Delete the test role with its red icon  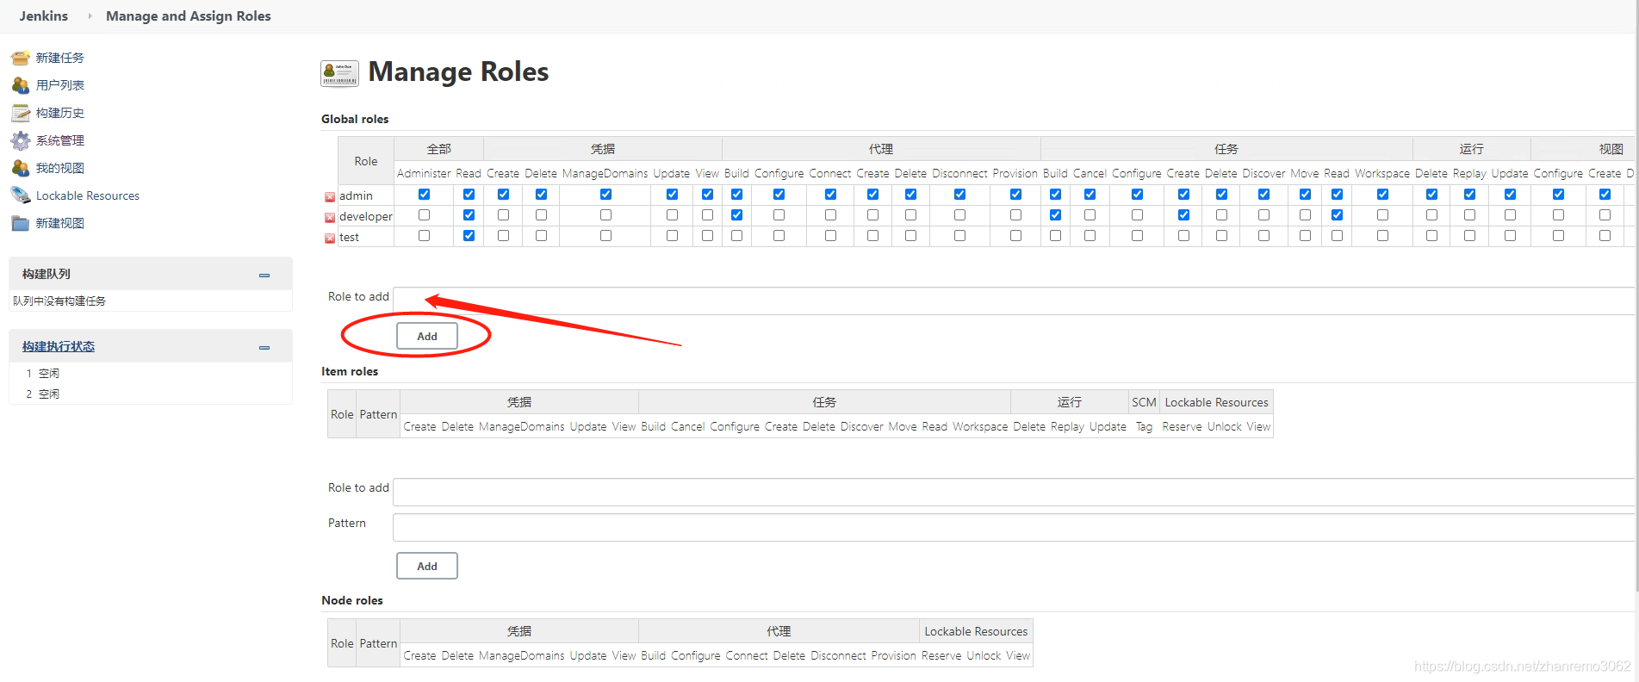[330, 239]
